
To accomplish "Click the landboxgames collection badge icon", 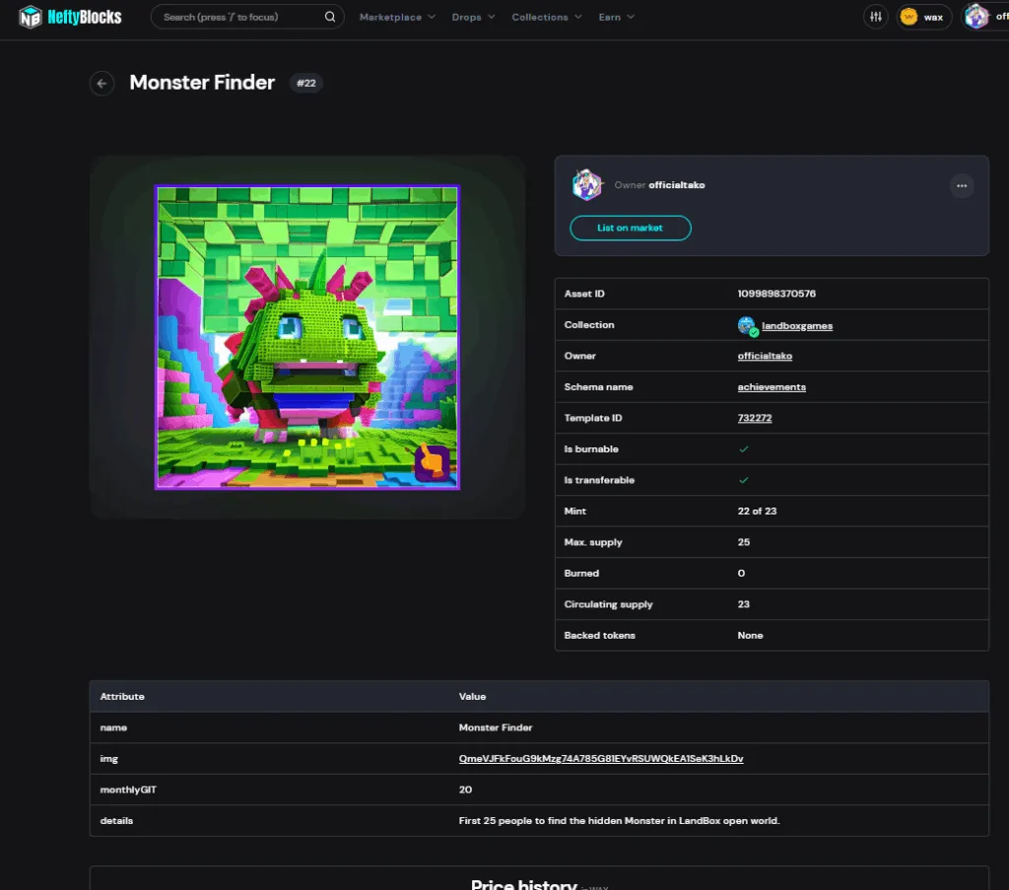I will click(x=747, y=325).
